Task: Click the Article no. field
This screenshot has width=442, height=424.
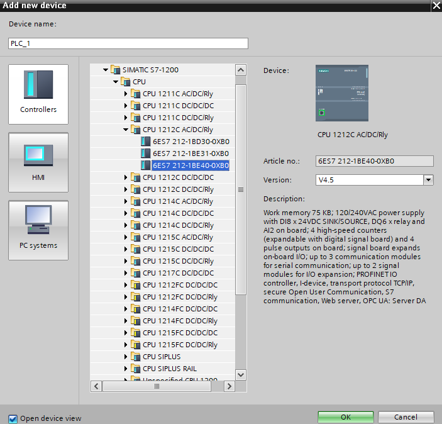Action: [x=374, y=161]
